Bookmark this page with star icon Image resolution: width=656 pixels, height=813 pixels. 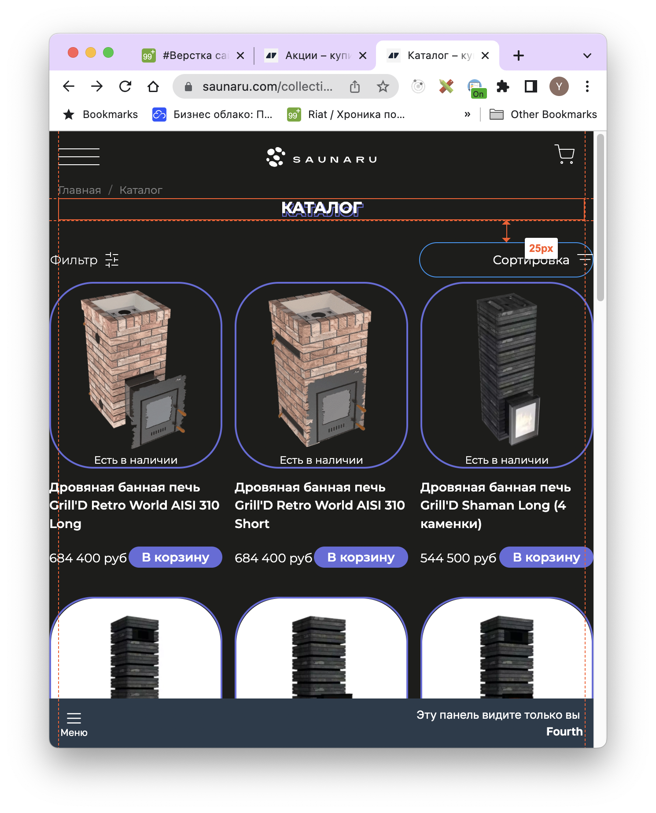tap(383, 86)
